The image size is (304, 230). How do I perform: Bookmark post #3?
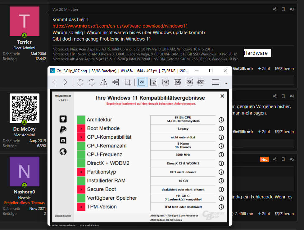[x=283, y=9]
